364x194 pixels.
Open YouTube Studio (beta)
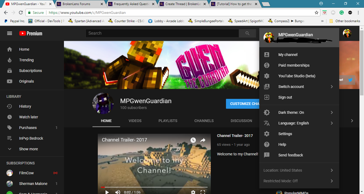pyautogui.click(x=299, y=76)
